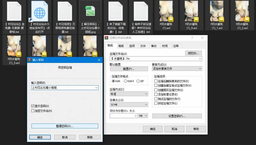Screen dimensions: 256x145
Task: Click the question mark help icon in archive dialog
Action: [192, 38]
